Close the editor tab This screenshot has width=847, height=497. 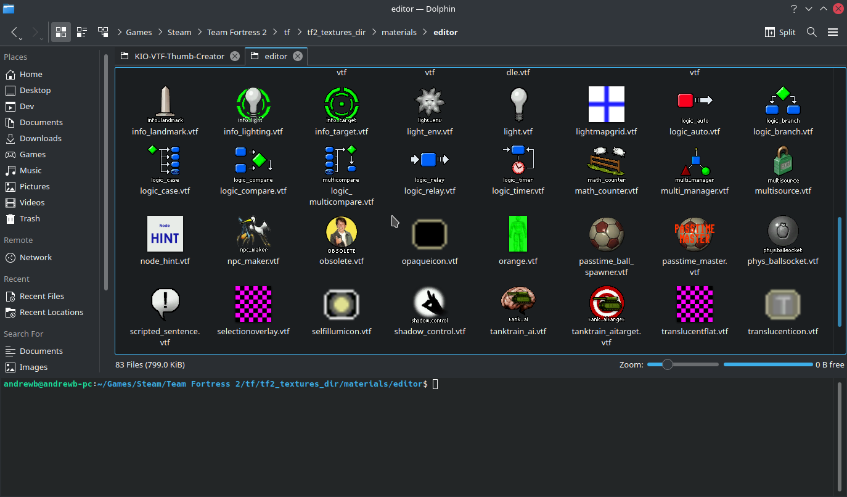[x=298, y=56]
